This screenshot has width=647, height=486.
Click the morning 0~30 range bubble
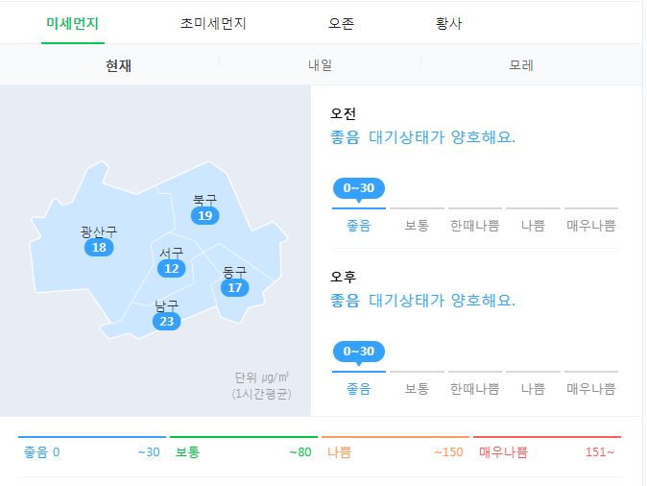pyautogui.click(x=359, y=188)
